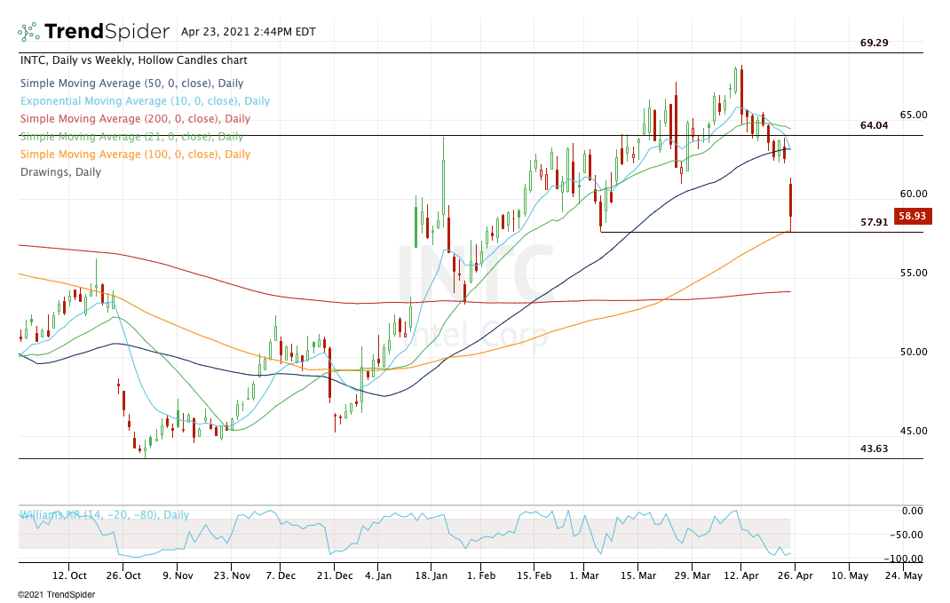The image size is (950, 603).
Task: Click the Drawings, Daily legend entry
Action: [x=60, y=171]
